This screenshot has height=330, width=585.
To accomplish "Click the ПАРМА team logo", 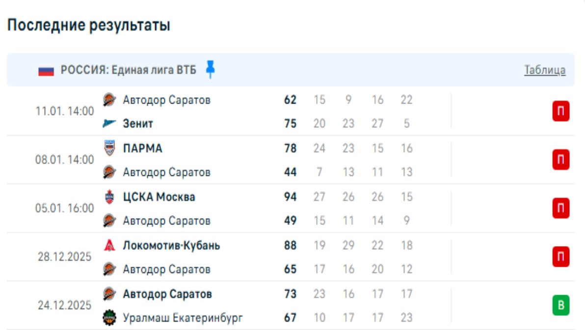I will pos(109,148).
